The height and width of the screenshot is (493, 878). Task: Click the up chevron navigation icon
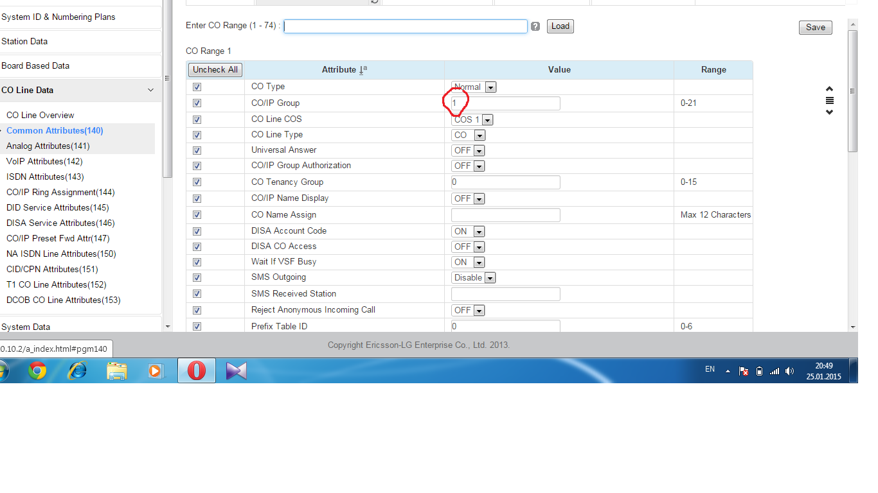829,89
